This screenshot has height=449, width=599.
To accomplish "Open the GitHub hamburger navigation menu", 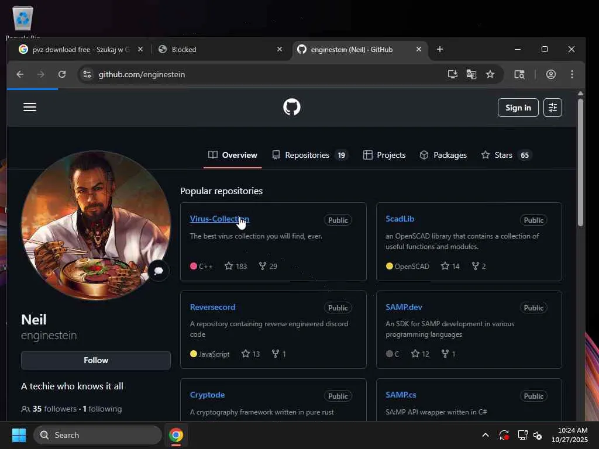I will click(x=30, y=107).
